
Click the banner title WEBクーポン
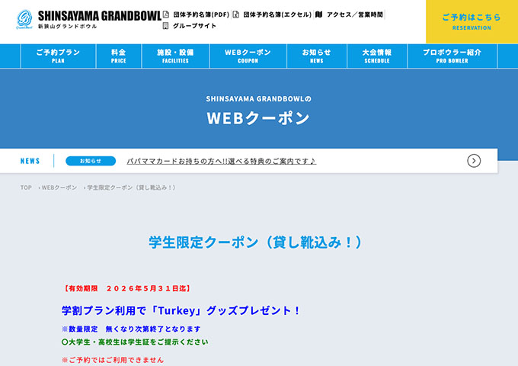pyautogui.click(x=258, y=118)
